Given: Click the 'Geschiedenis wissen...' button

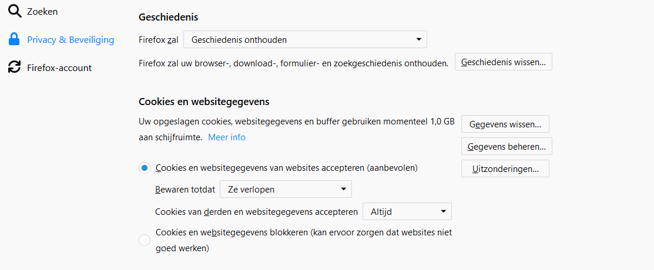Looking at the screenshot, I should (504, 62).
